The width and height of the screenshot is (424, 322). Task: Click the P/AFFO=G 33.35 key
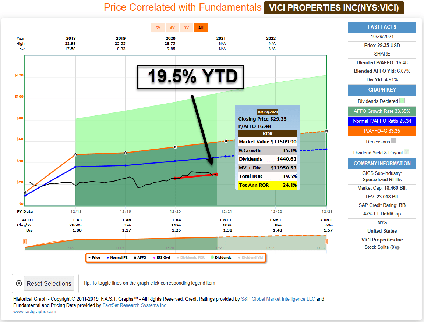point(382,131)
